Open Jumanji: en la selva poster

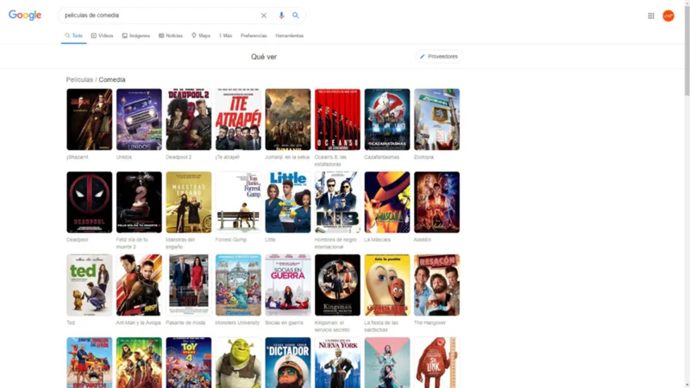tap(288, 119)
